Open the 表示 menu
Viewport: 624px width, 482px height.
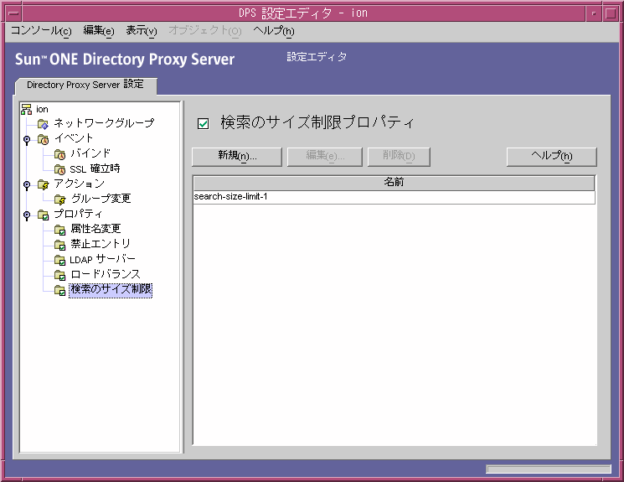(x=142, y=31)
